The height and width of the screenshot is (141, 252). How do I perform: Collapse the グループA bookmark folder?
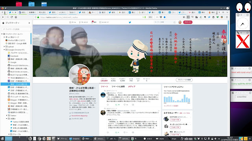pyautogui.click(x=9, y=134)
